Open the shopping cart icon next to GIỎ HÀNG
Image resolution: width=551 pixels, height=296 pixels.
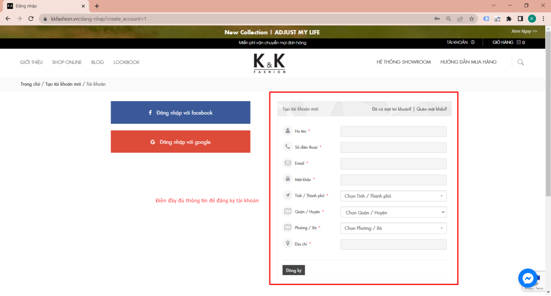[x=519, y=42]
